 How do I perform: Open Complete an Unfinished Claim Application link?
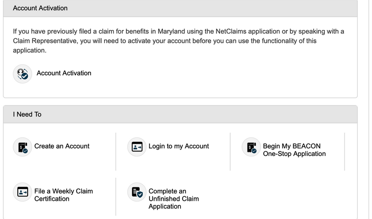point(174,199)
